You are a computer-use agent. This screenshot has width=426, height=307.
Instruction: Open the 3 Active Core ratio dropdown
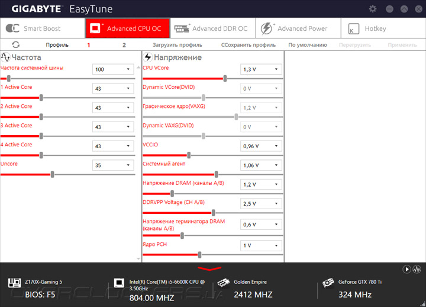pyautogui.click(x=113, y=127)
